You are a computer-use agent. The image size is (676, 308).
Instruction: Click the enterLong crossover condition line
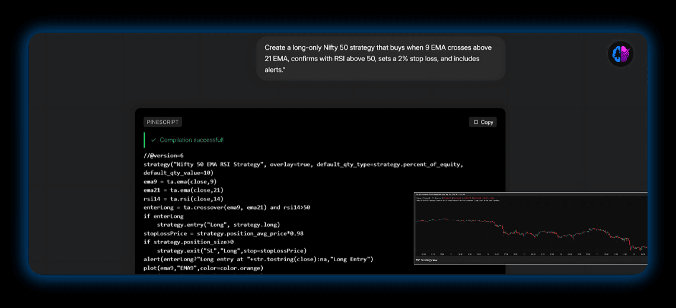[227, 207]
